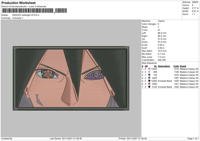
Task: Select stitch count '12204' in stop 5
Action: (x=154, y=81)
